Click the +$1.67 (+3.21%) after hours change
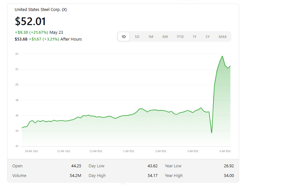 tap(44, 39)
